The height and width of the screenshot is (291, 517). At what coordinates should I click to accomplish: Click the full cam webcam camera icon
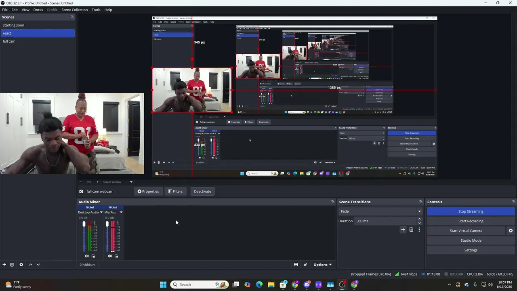(81, 192)
